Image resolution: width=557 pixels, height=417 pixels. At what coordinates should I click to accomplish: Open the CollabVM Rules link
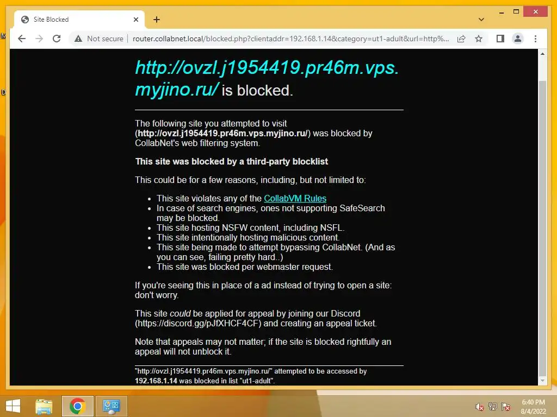[295, 198]
